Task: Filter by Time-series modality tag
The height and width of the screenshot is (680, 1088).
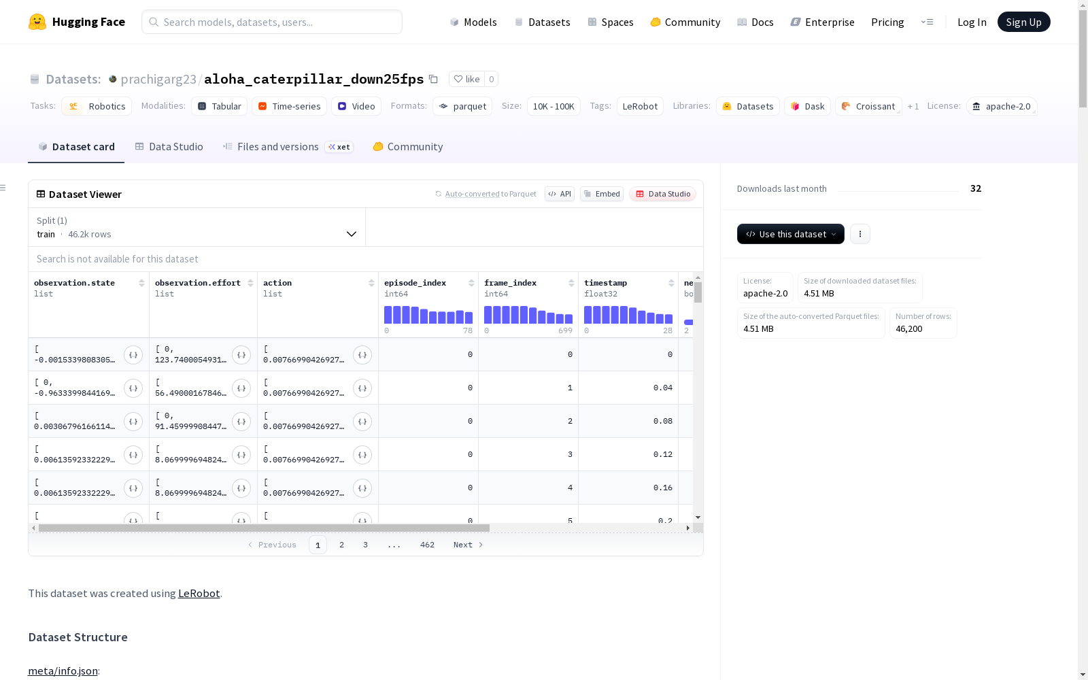Action: pyautogui.click(x=289, y=106)
